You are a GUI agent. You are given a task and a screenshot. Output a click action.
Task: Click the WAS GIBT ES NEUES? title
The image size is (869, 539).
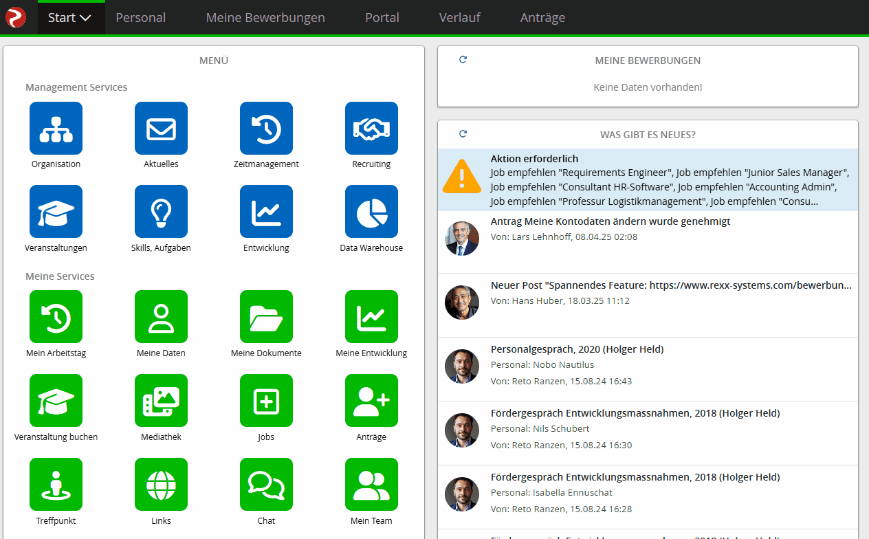pos(648,135)
